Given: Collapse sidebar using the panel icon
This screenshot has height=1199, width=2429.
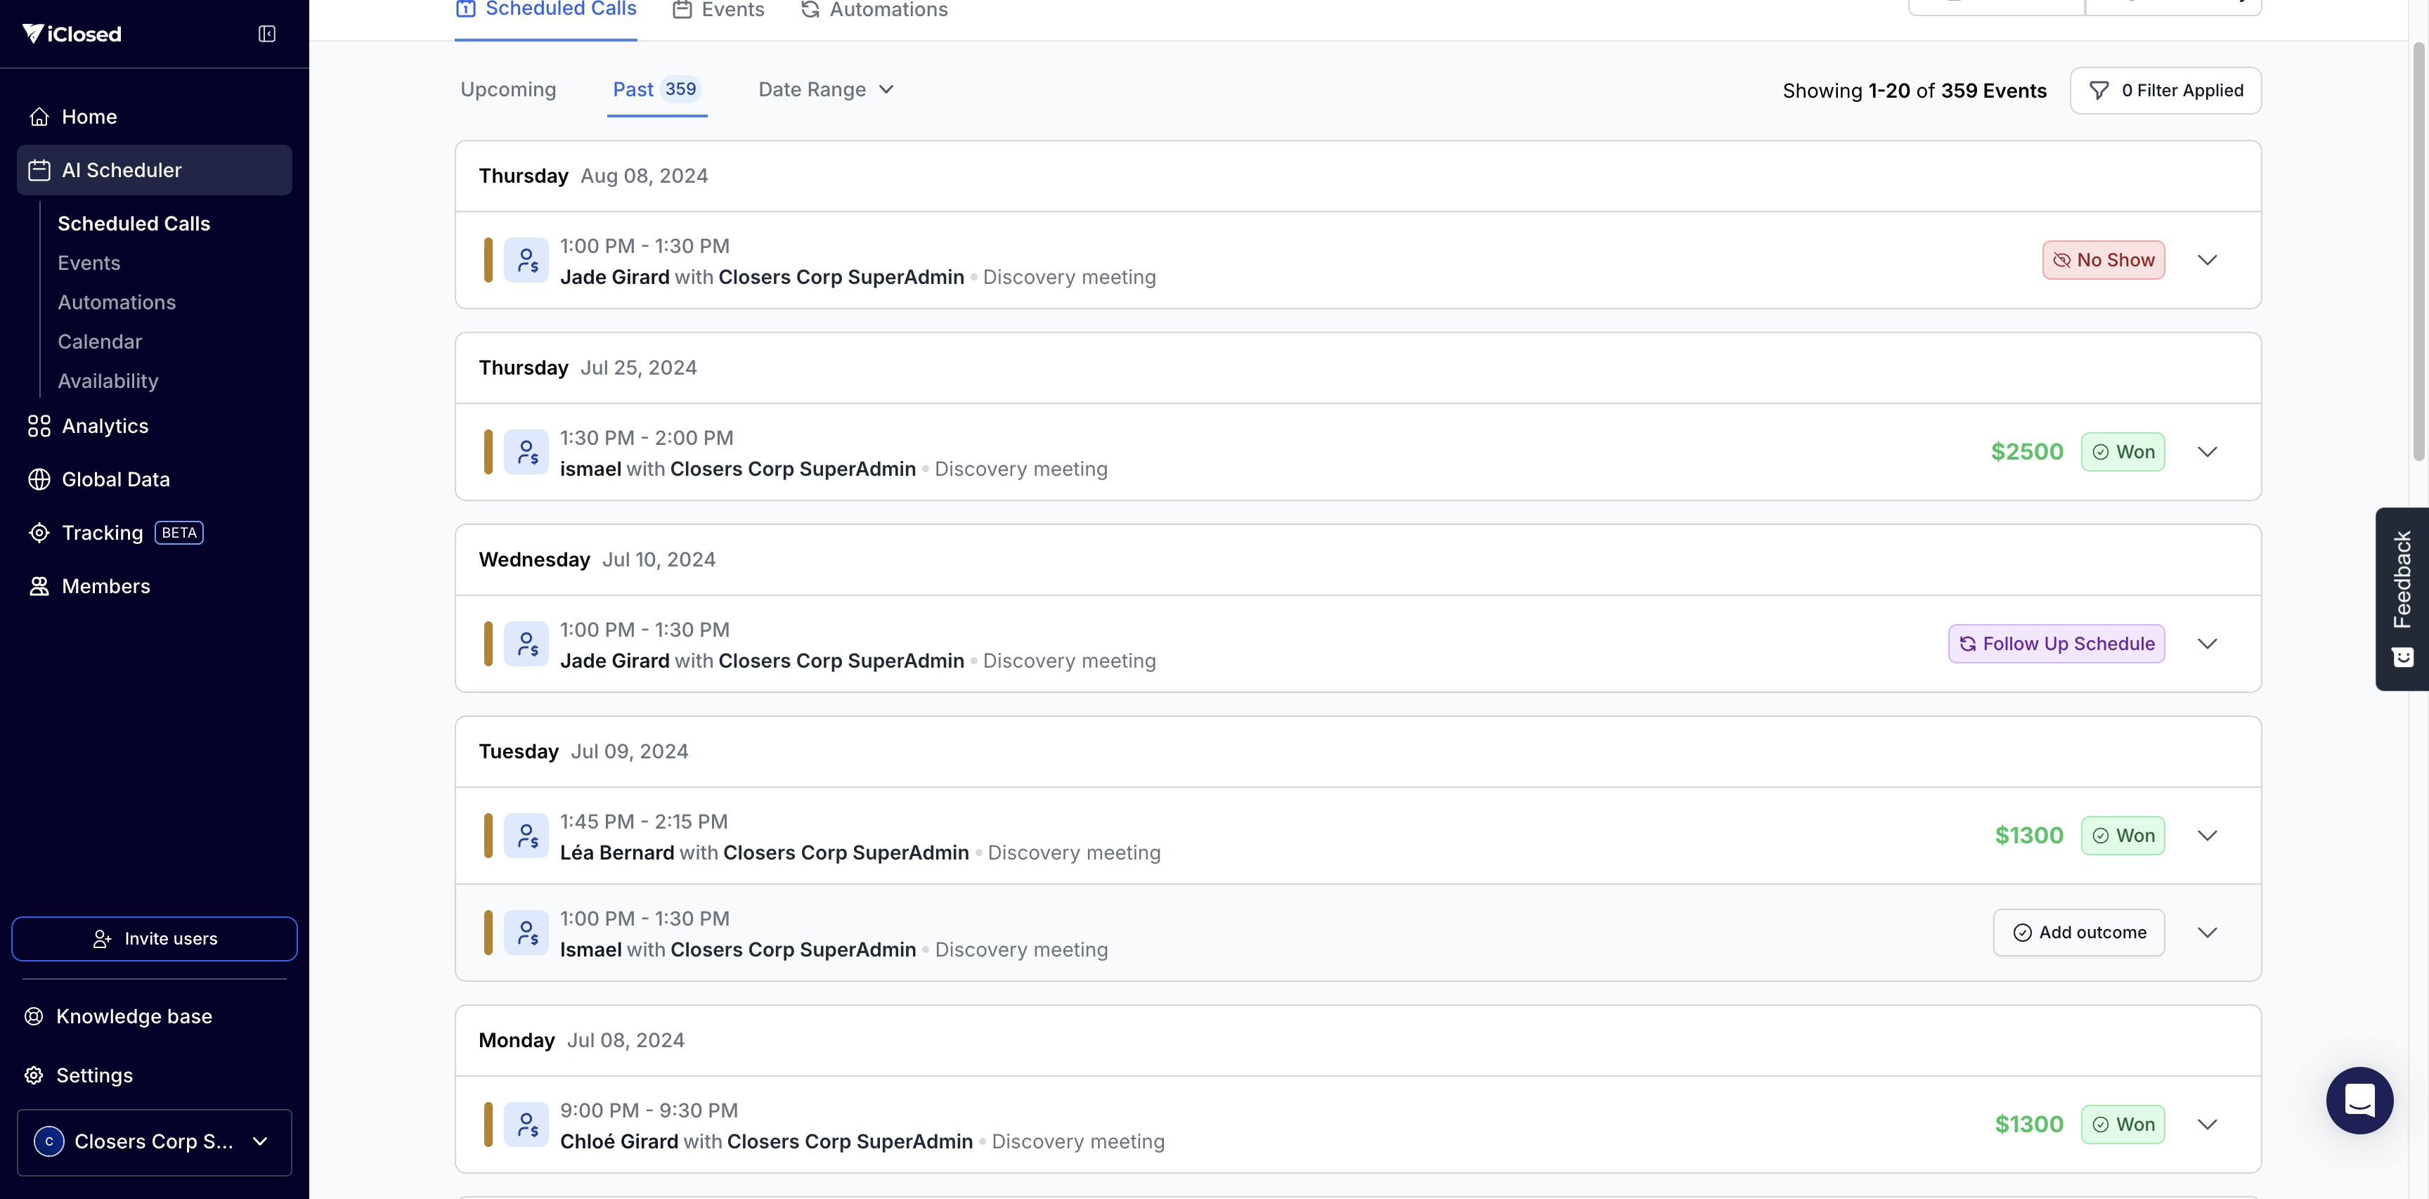Looking at the screenshot, I should (x=267, y=34).
